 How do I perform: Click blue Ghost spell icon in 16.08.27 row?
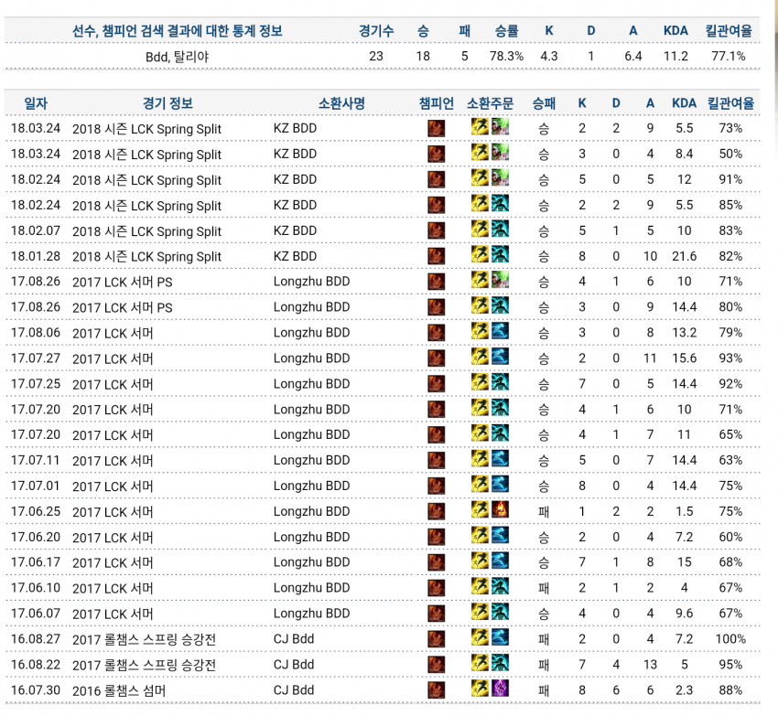click(500, 637)
